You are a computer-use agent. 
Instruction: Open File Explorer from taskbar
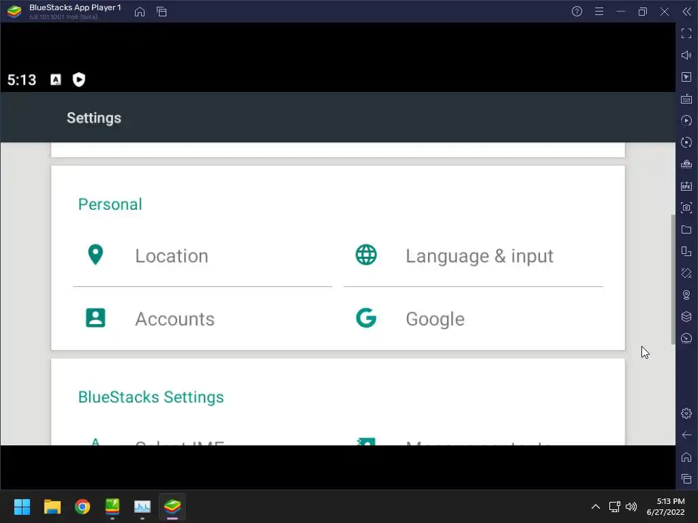pyautogui.click(x=52, y=507)
